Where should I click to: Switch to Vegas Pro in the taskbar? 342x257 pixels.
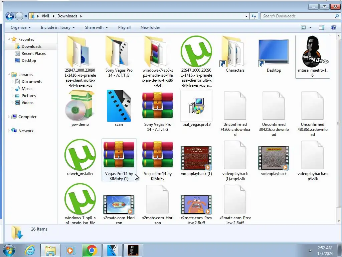coord(113,250)
